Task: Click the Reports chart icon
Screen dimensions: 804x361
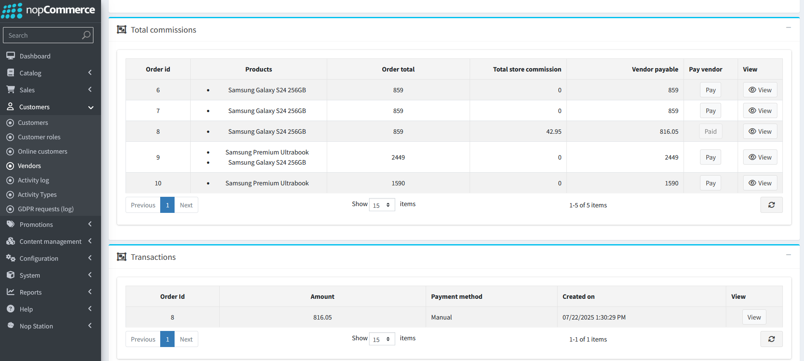Action: point(11,292)
